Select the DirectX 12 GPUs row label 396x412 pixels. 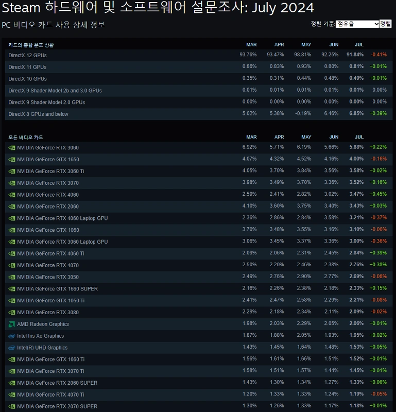pyautogui.click(x=27, y=56)
